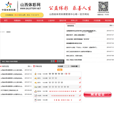Image resolution: width=114 pixels, height=114 pixels.
Task: Open the news item dated 2019-07-11
Action: coord(79,52)
